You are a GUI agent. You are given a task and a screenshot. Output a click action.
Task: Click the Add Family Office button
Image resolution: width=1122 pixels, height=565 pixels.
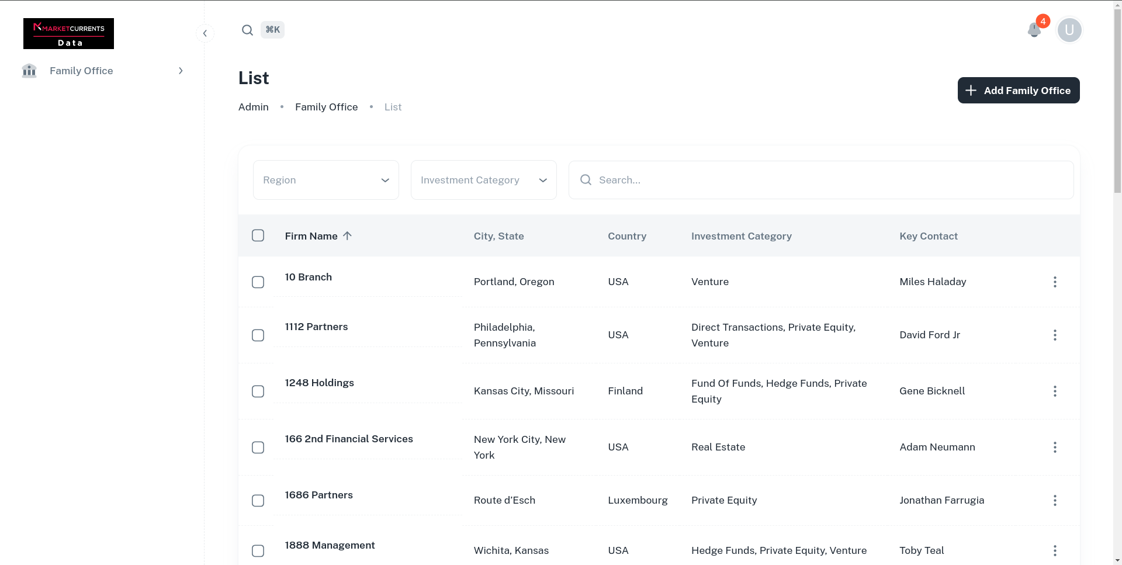coord(1018,91)
